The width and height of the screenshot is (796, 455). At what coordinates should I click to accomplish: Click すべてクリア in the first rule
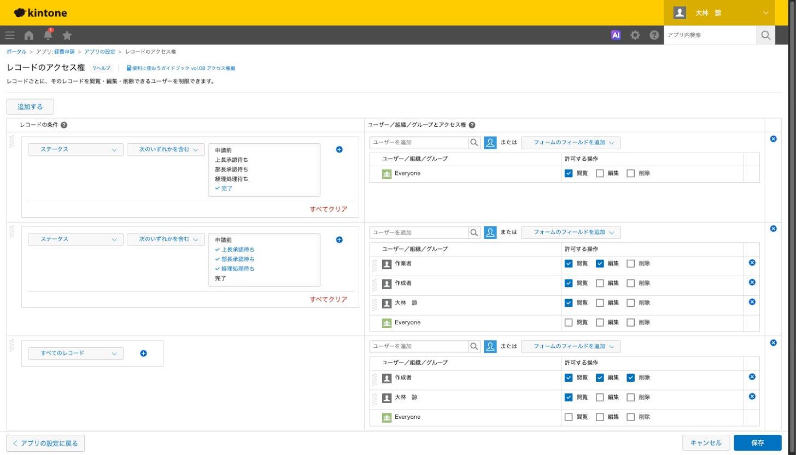pos(329,209)
